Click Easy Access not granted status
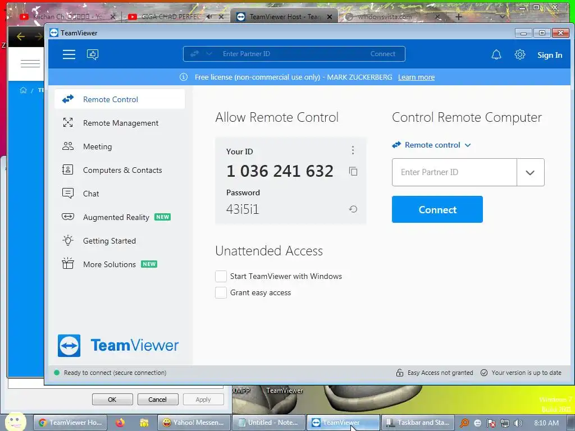This screenshot has width=575, height=431. click(440, 373)
